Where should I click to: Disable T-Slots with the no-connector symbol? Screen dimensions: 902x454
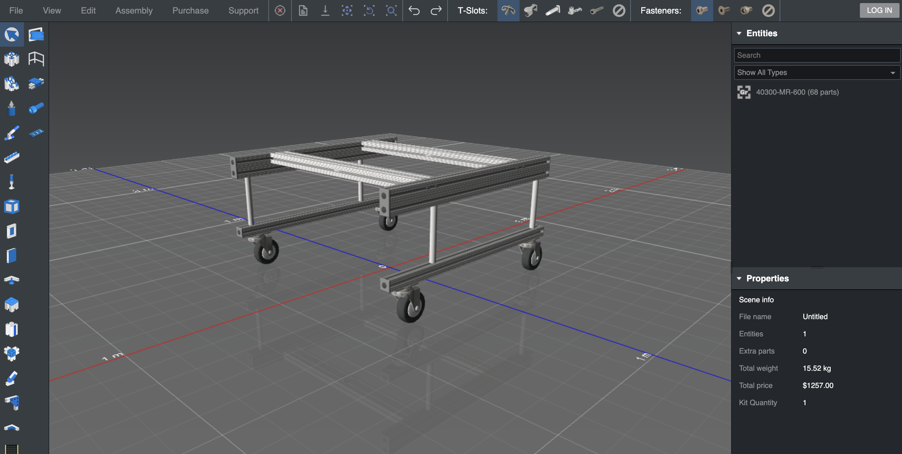point(619,10)
